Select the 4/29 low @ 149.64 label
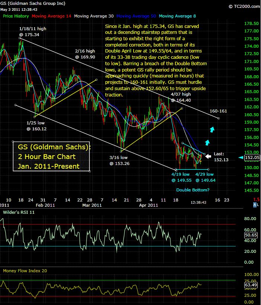 click(x=205, y=177)
